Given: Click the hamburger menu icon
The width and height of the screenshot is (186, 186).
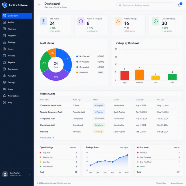Looking at the screenshot, I should coord(39,5).
